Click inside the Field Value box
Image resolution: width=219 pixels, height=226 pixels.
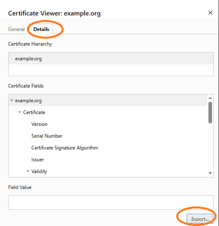pyautogui.click(x=111, y=202)
